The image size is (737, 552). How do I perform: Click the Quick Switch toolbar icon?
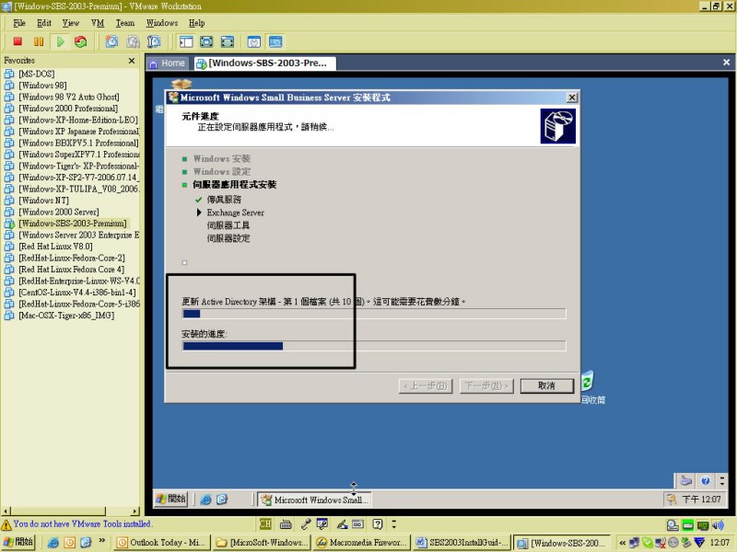pos(227,41)
